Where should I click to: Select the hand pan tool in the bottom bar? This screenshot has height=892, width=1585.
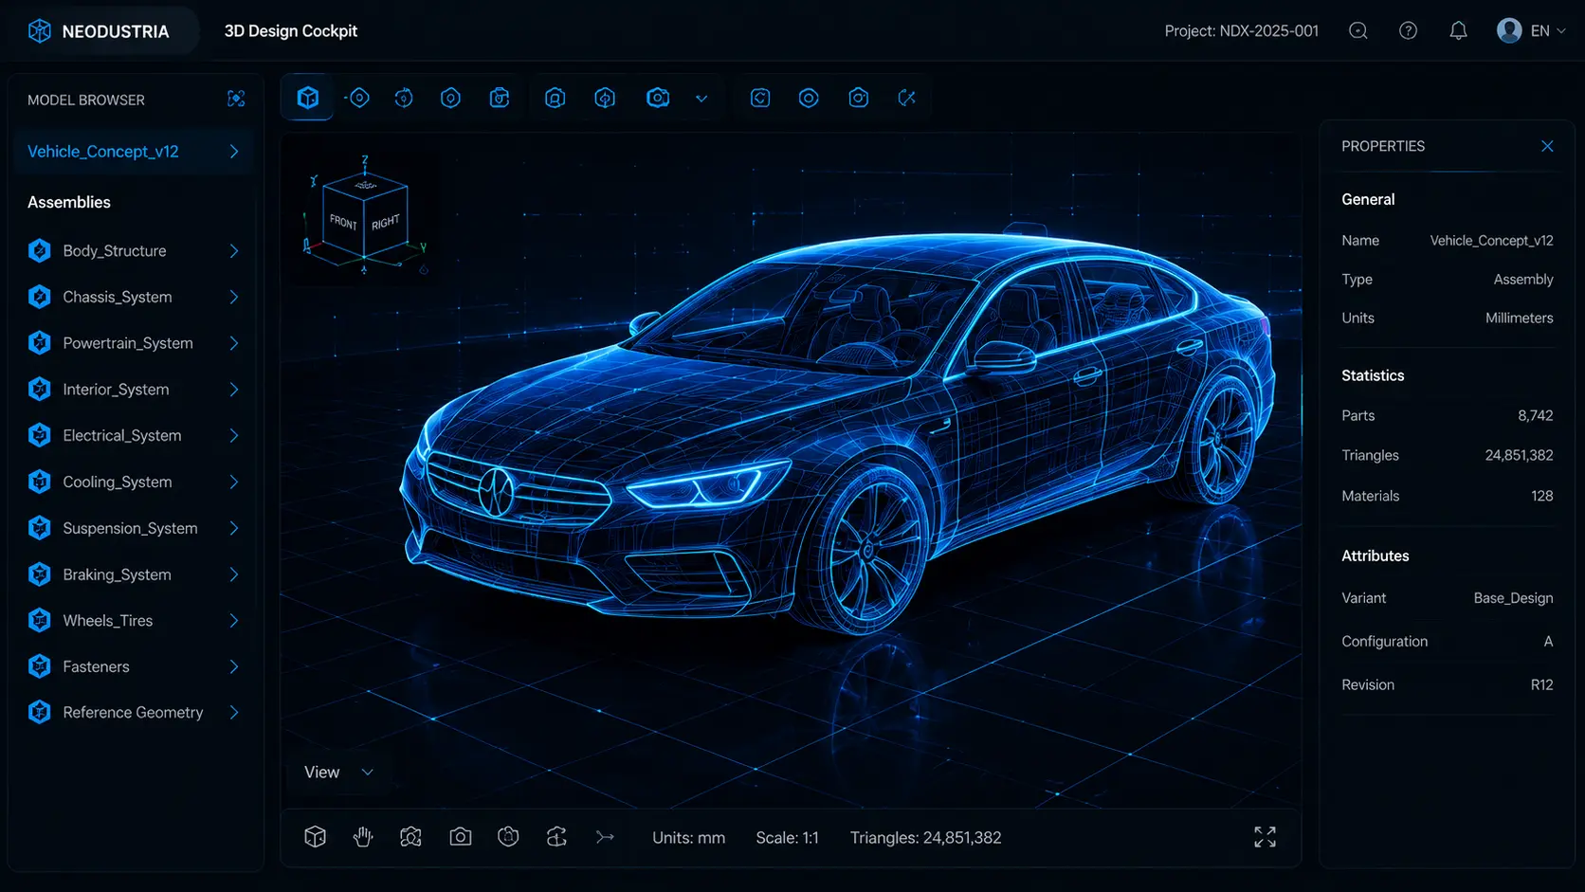pyautogui.click(x=363, y=837)
